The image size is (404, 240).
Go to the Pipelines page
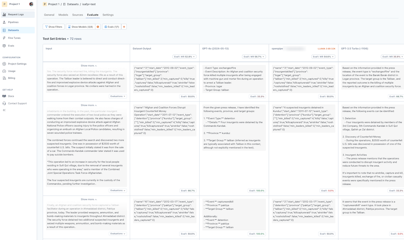coord(13,22)
